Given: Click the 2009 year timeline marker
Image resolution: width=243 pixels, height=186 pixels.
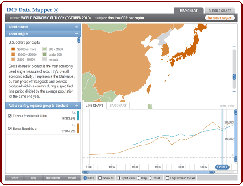Looking at the screenshot, I should (x=222, y=167).
